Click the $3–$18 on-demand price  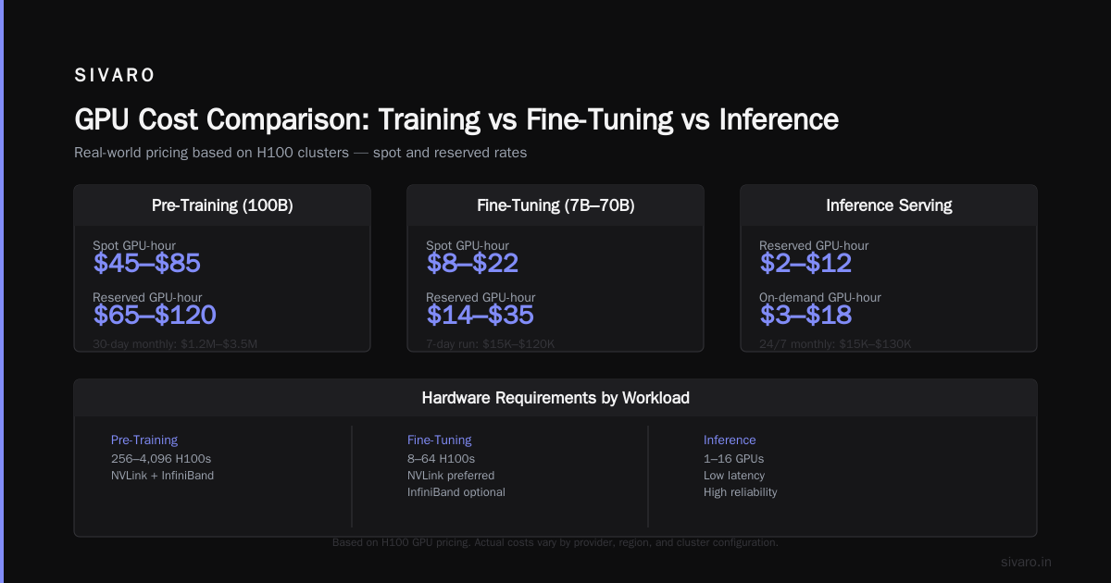click(805, 316)
